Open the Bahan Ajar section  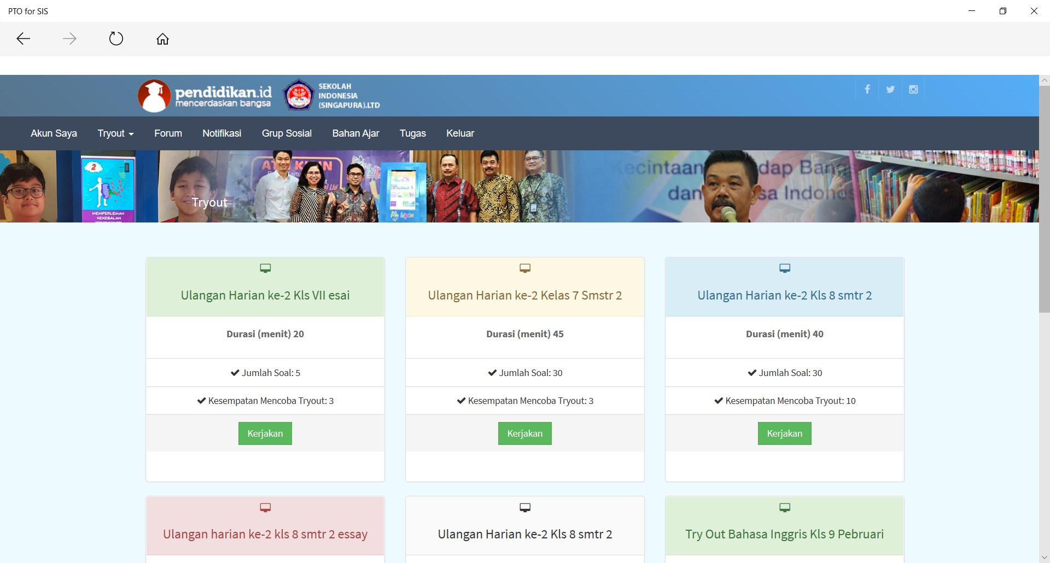[x=355, y=133]
